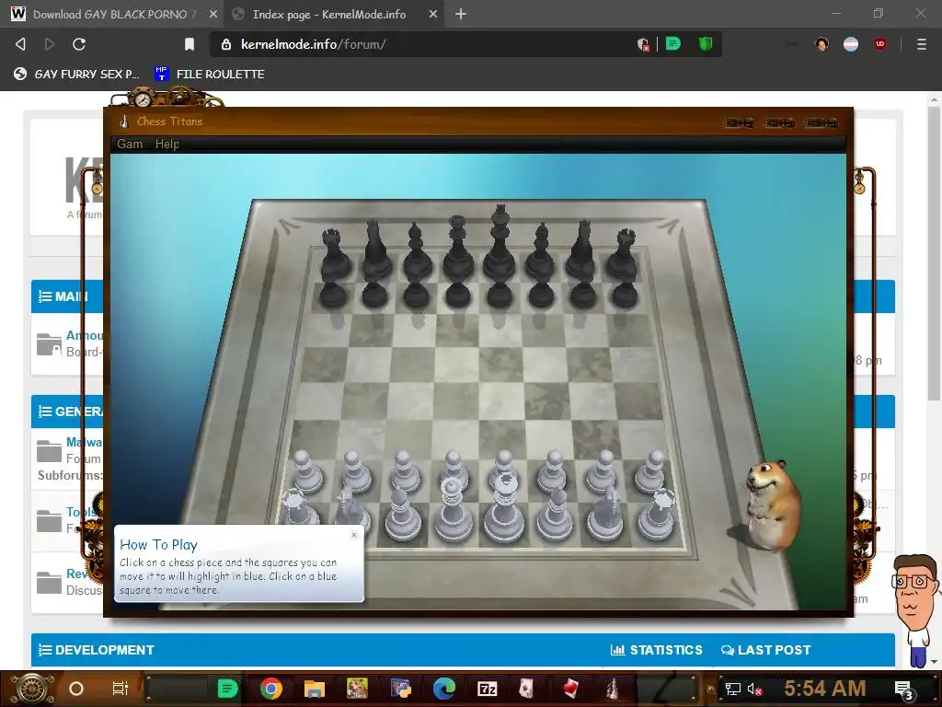Image resolution: width=942 pixels, height=707 pixels.
Task: Click the DEVELOPMENT forum category header
Action: [x=104, y=650]
